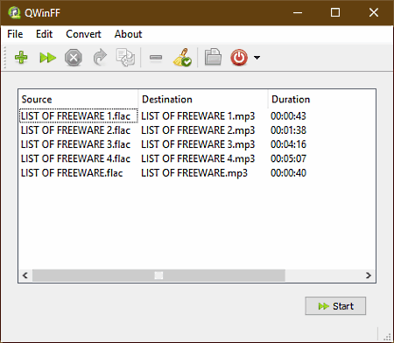This screenshot has height=343, width=394.
Task: Click duration value 00:00:40
Action: (x=288, y=173)
